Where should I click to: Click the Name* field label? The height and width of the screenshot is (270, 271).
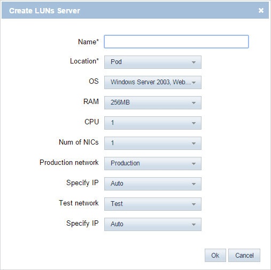pyautogui.click(x=88, y=42)
